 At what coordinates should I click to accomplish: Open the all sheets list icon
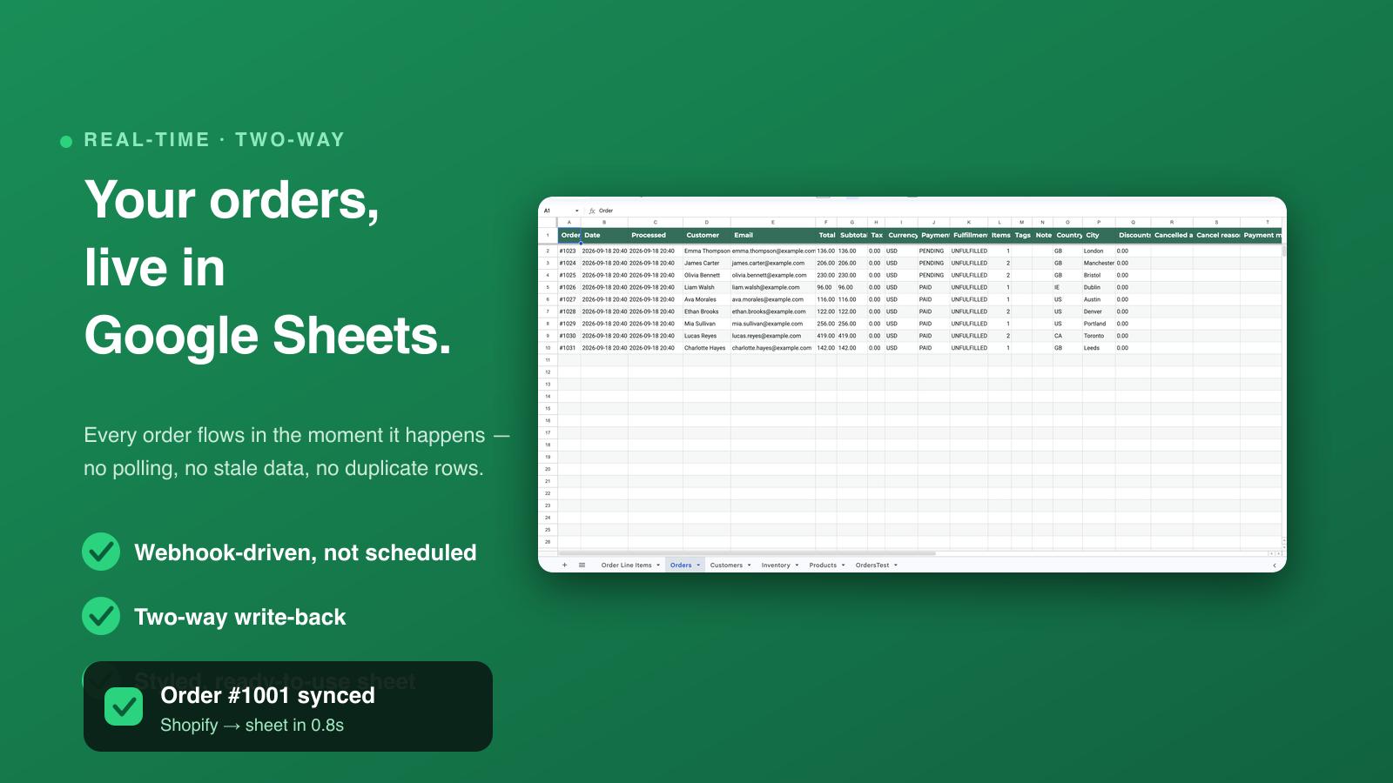[582, 565]
